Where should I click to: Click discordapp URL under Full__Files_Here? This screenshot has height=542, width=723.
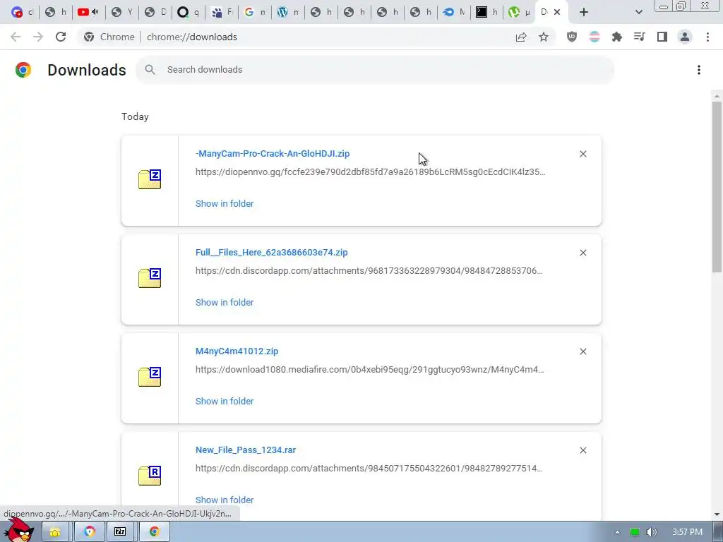pos(369,270)
